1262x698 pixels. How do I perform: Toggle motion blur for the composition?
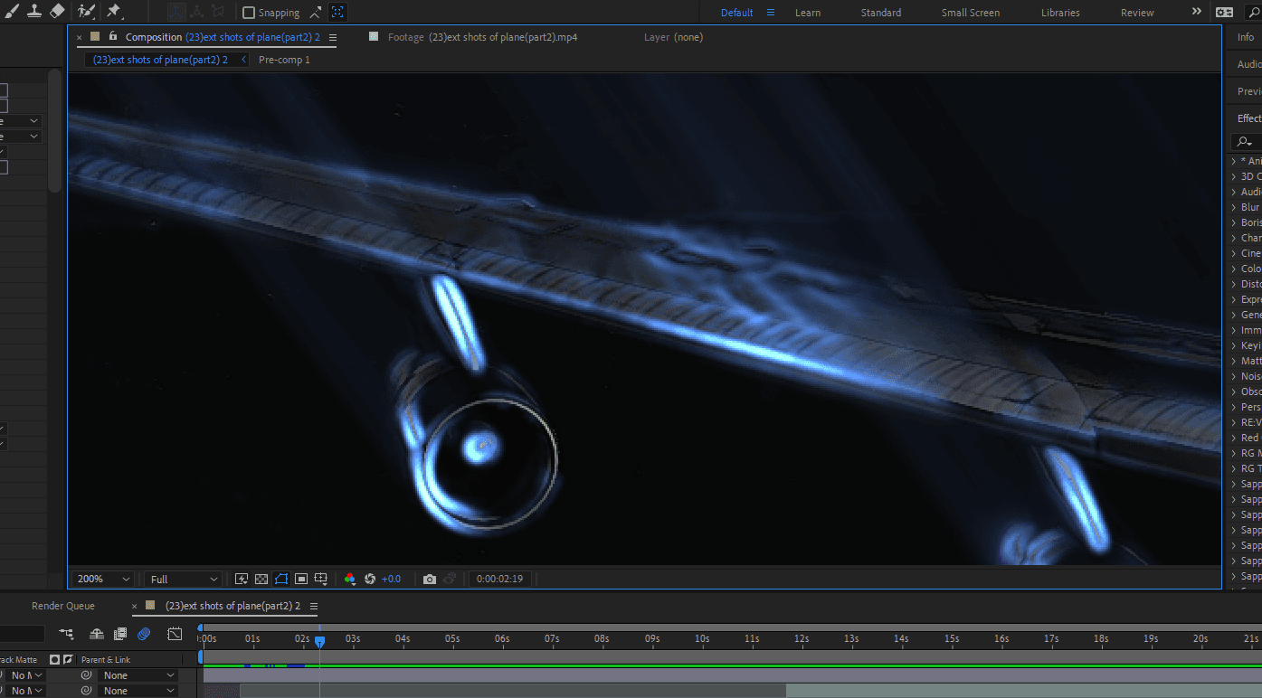[144, 634]
